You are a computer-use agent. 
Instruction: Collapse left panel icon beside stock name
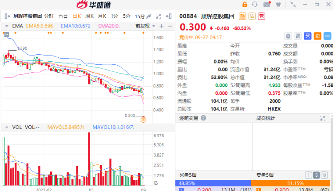tap(7, 16)
